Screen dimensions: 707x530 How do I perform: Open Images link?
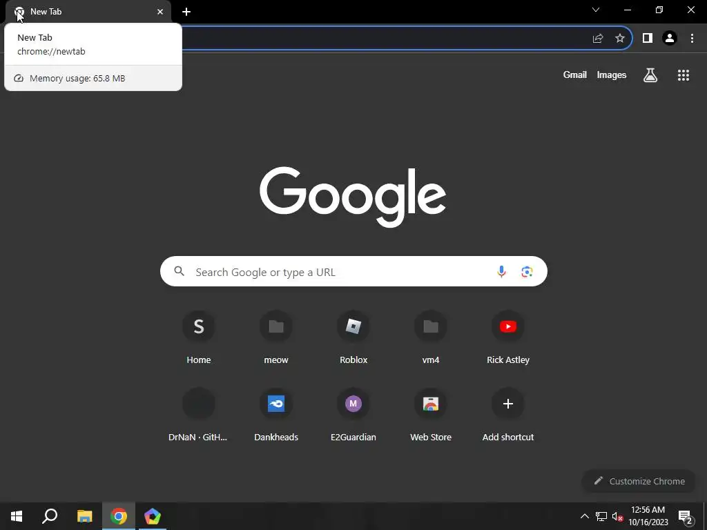point(612,75)
